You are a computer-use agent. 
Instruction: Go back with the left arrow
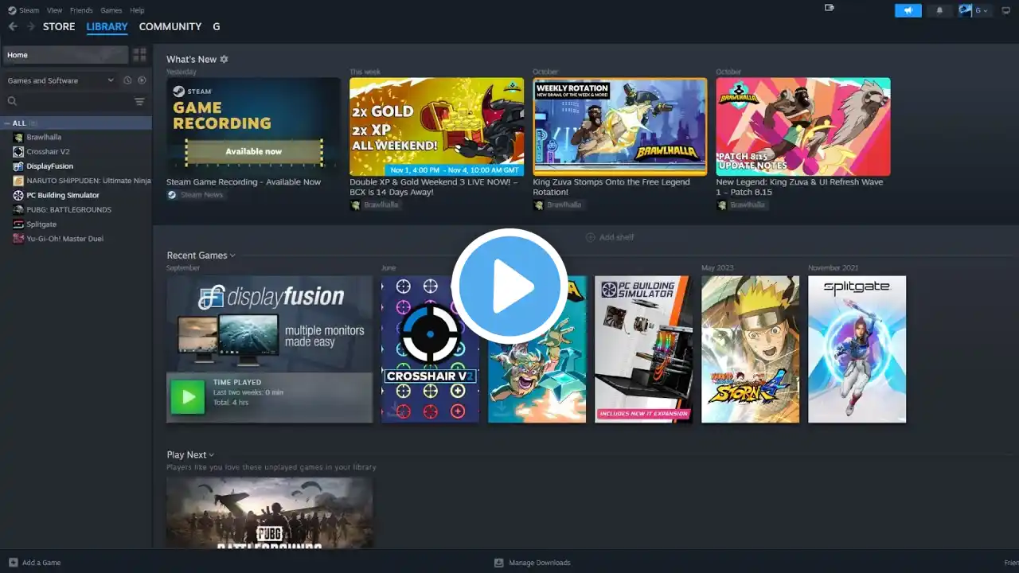(13, 26)
